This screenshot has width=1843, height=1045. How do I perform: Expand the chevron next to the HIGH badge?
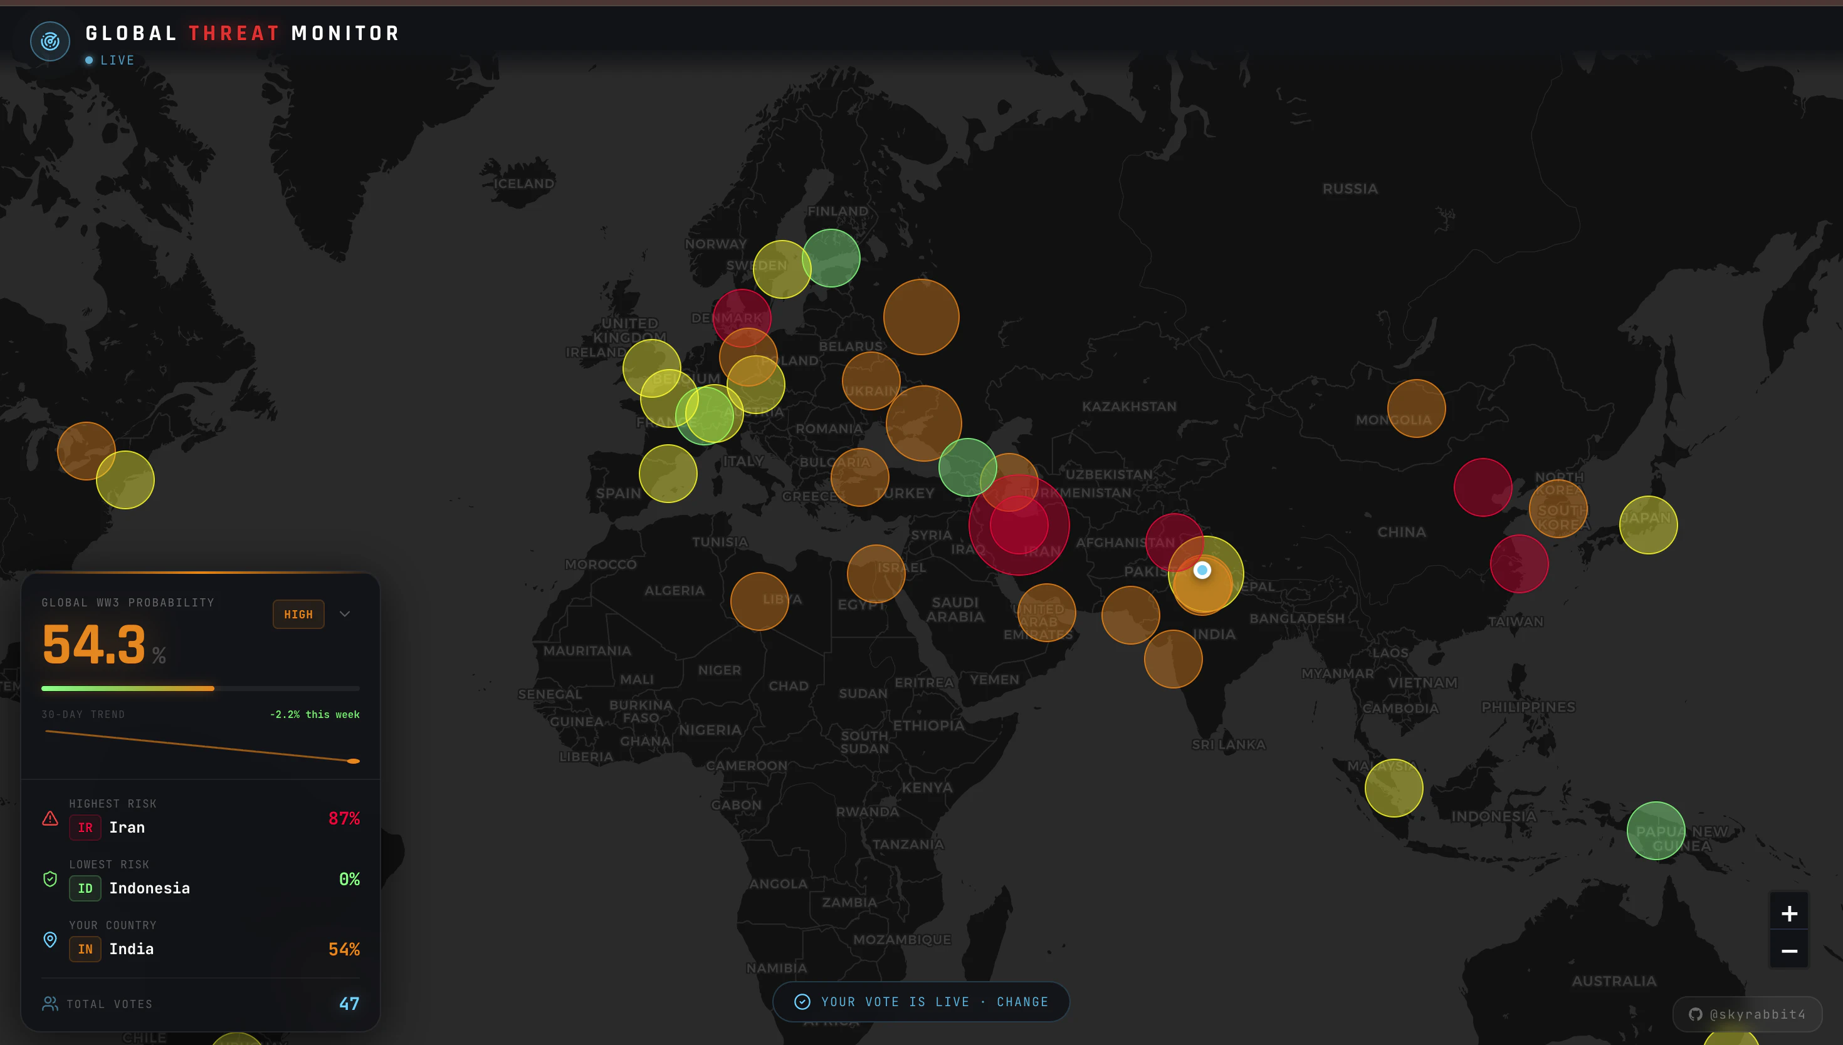point(345,613)
